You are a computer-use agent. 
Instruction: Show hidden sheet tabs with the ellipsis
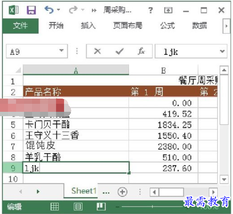pyautogui.click(x=106, y=192)
